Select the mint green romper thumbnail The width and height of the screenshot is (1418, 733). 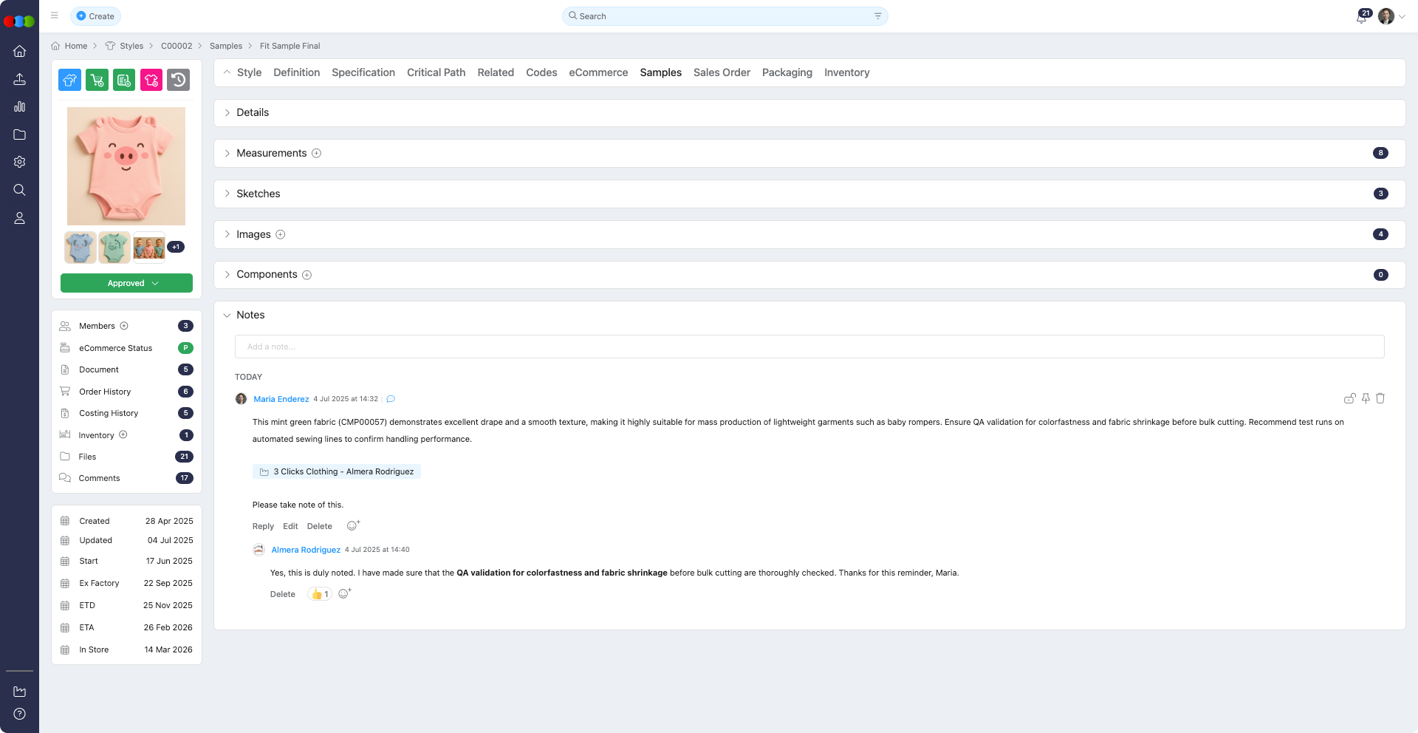[x=114, y=248]
